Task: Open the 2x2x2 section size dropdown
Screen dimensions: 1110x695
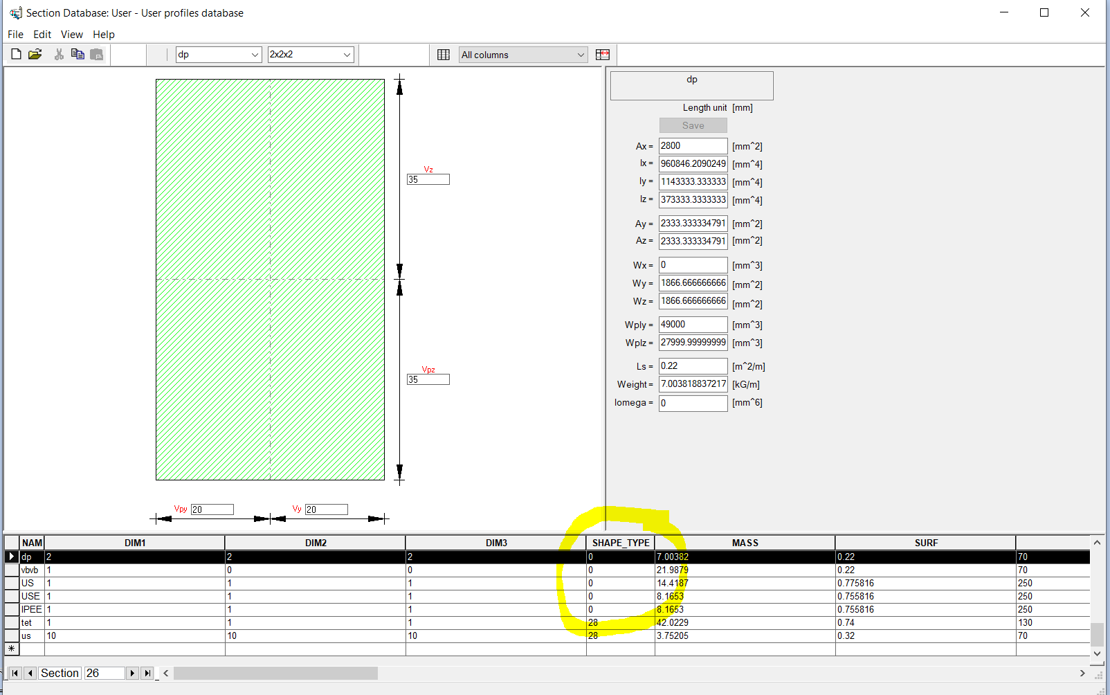Action: pos(347,54)
